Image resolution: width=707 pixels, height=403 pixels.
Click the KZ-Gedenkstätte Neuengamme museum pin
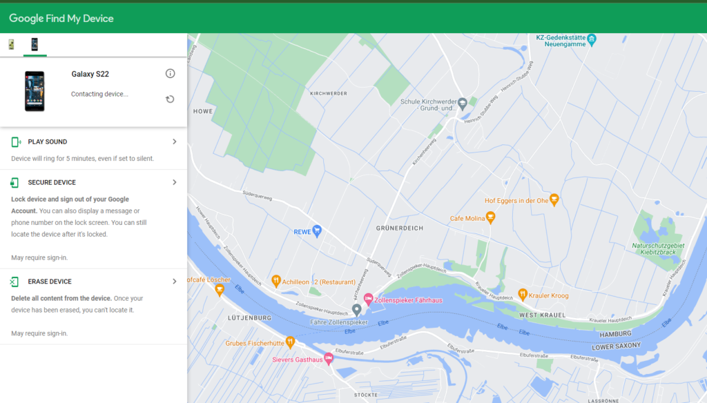(592, 39)
